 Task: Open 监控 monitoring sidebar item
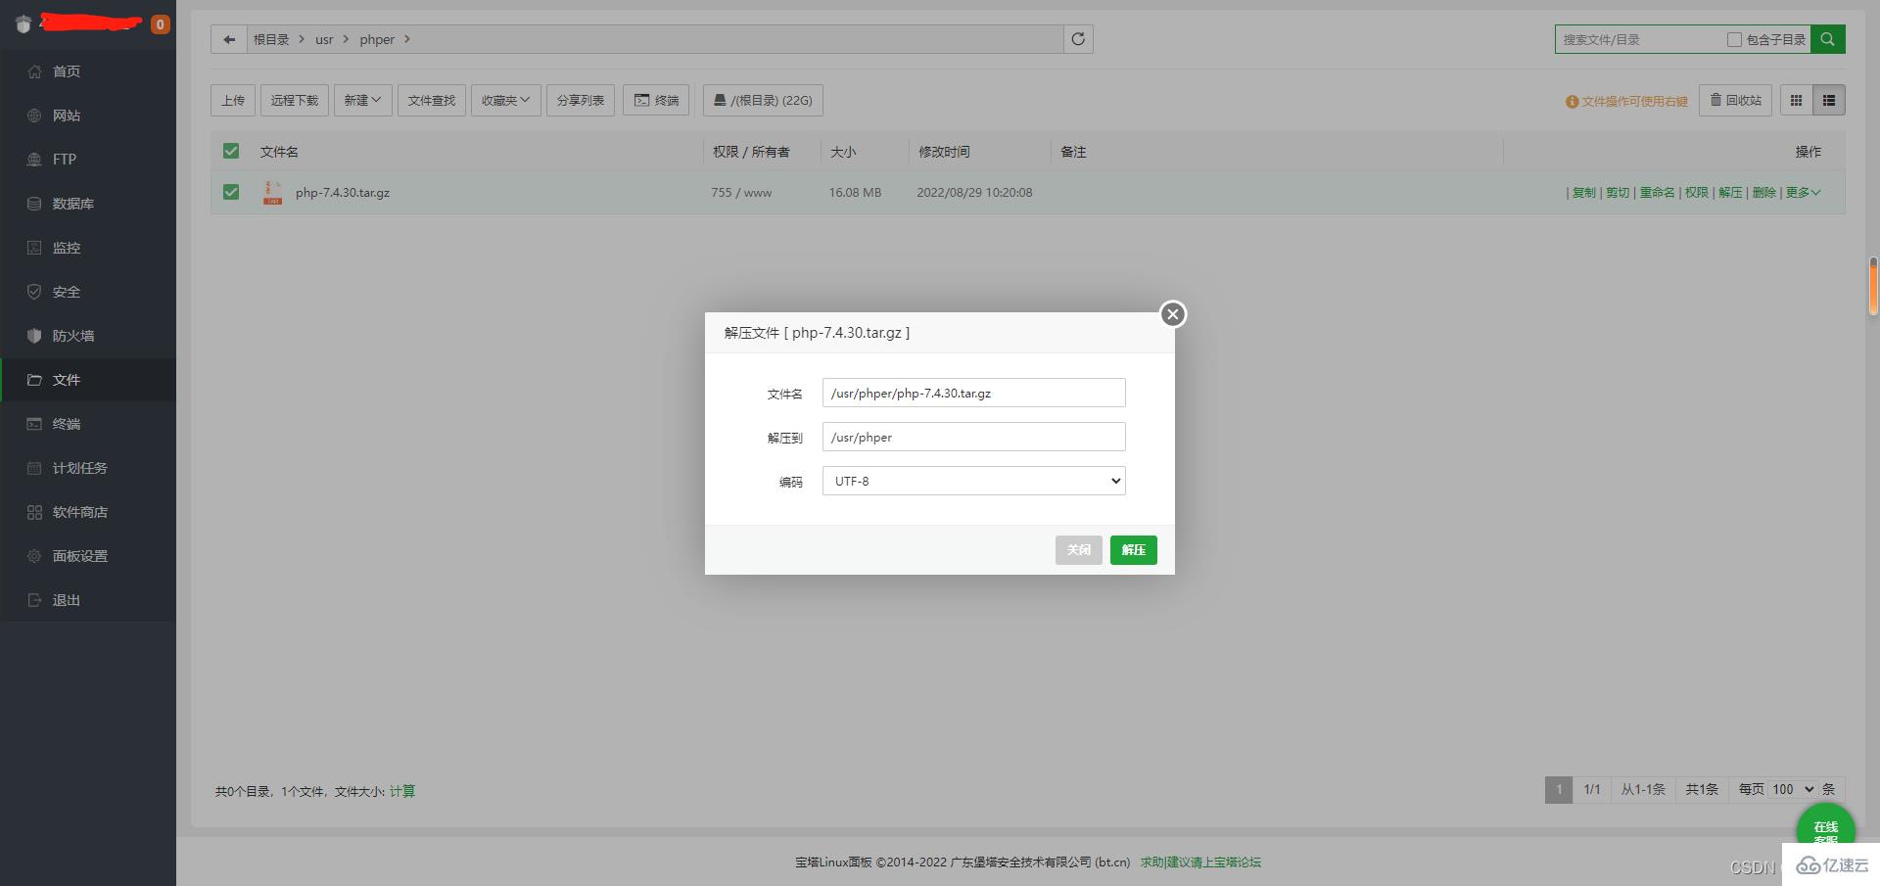(88, 248)
